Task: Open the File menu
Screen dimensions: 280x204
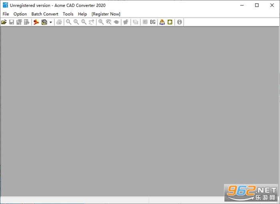Action: [6, 14]
